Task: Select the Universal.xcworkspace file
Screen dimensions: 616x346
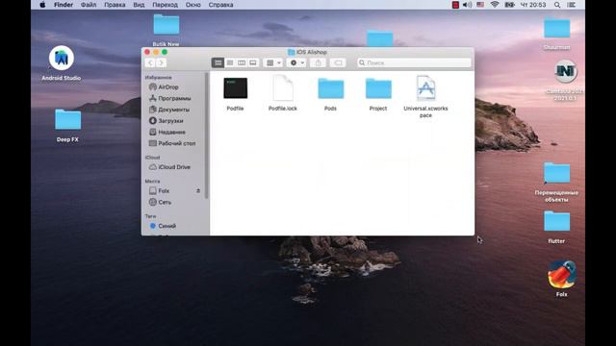Action: (425, 88)
